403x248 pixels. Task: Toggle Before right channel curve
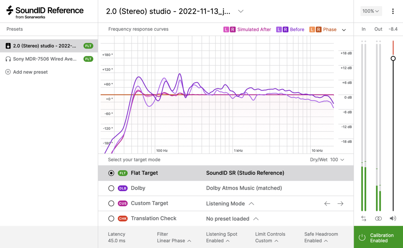pyautogui.click(x=285, y=30)
